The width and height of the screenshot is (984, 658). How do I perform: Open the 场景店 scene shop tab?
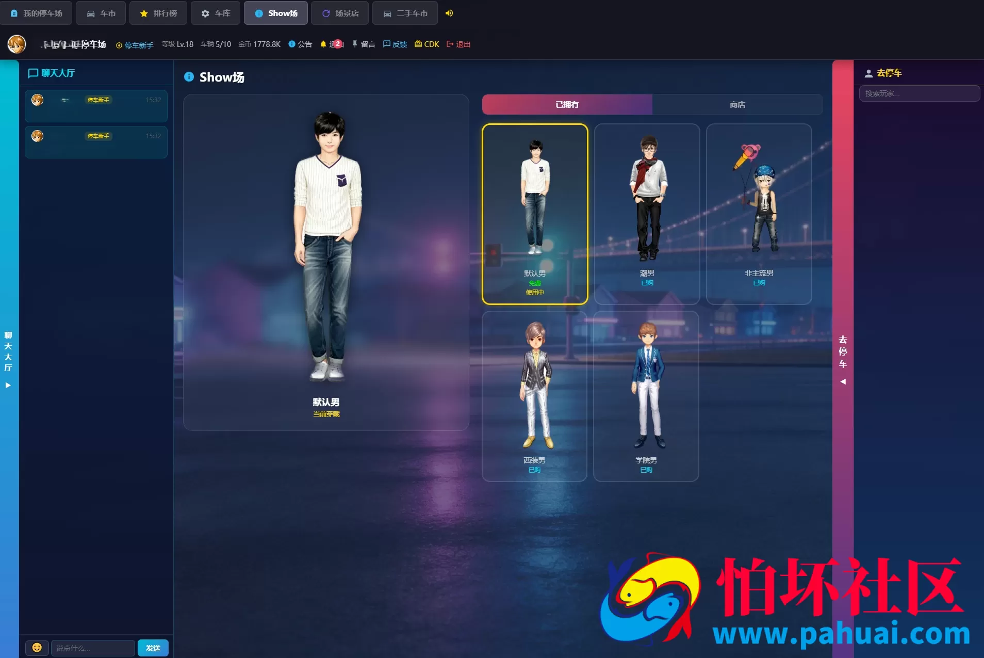(340, 13)
